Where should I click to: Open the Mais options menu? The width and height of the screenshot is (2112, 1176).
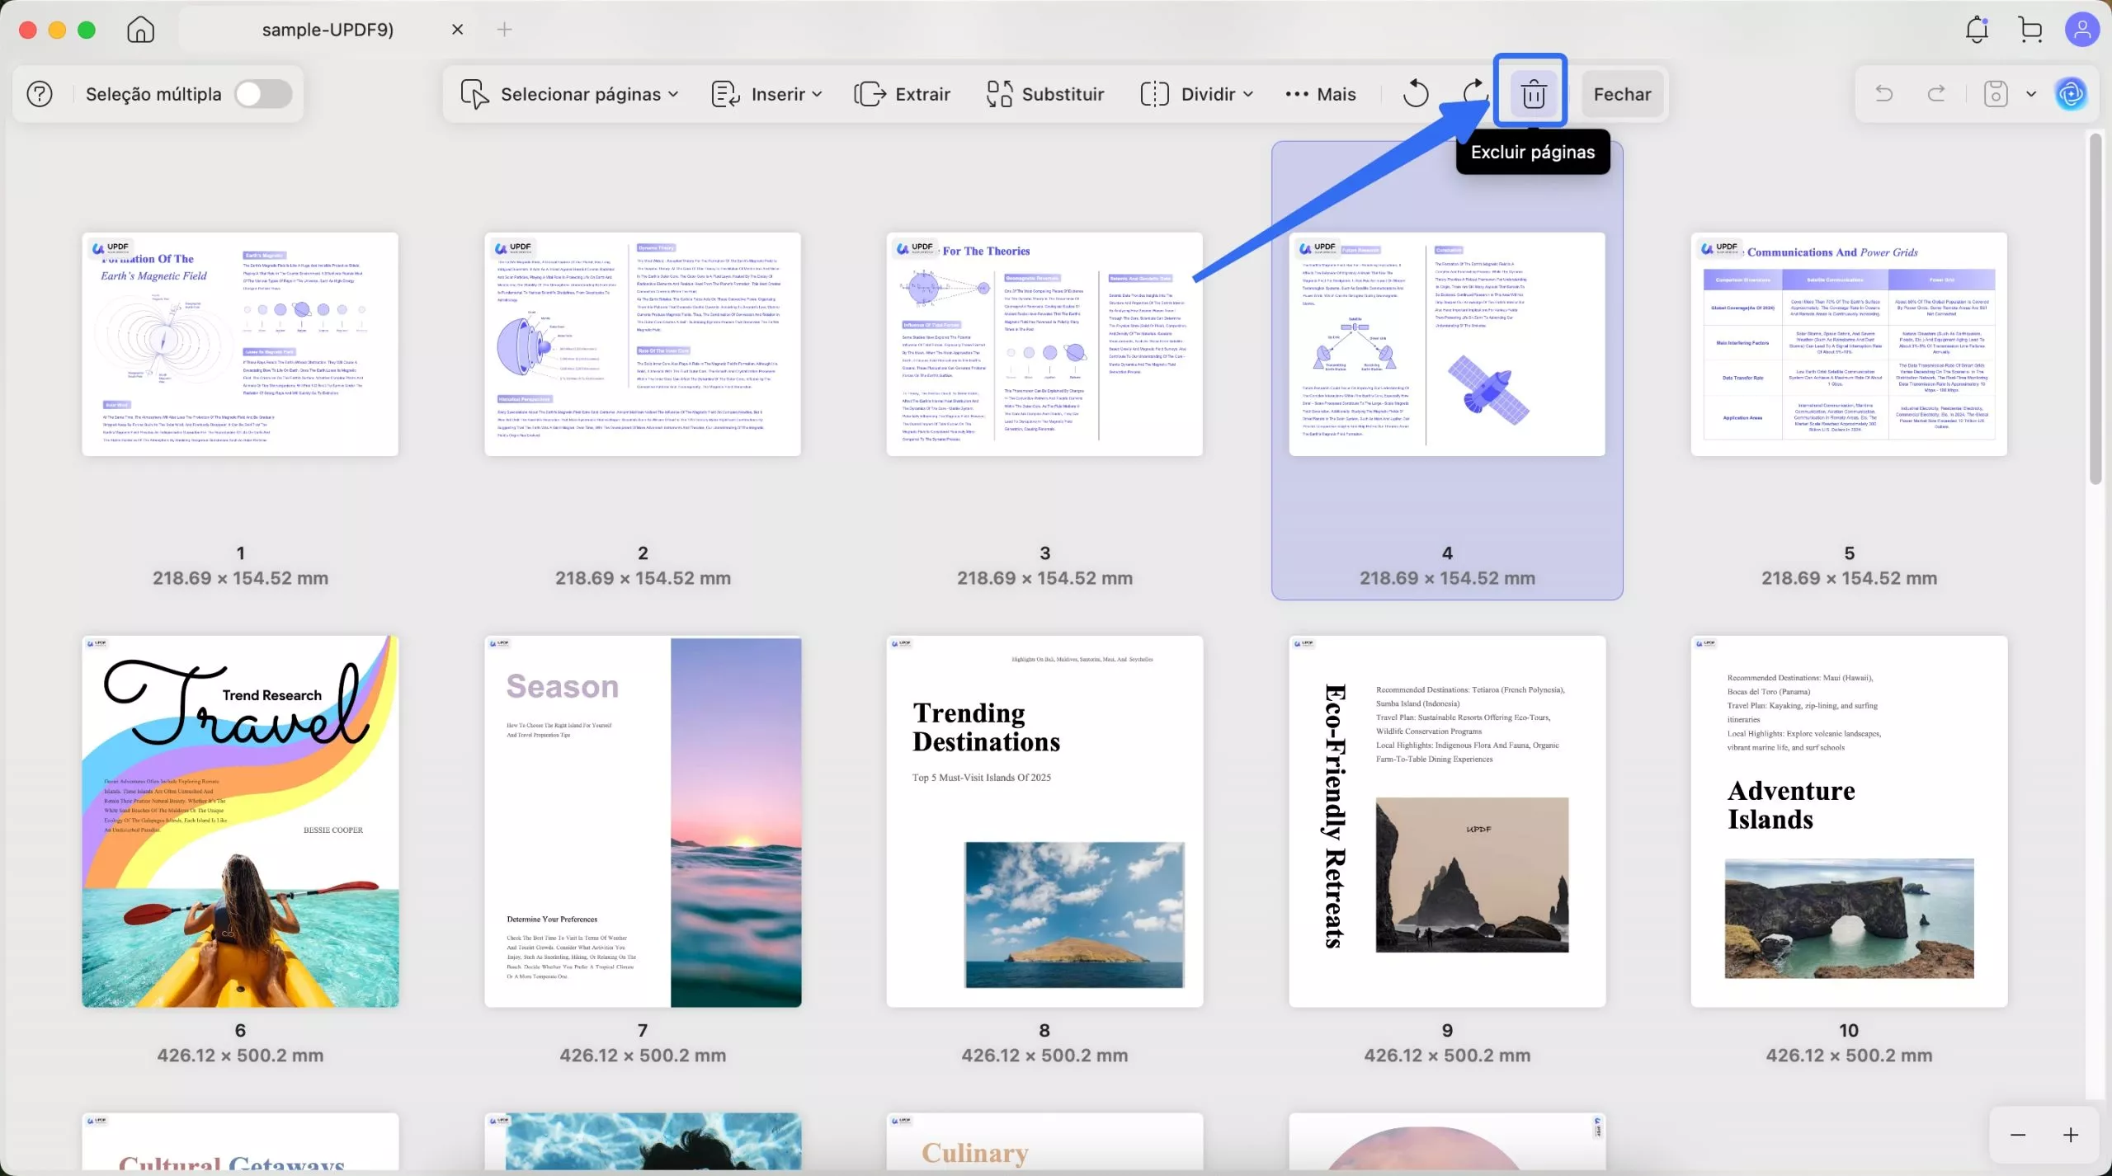(1320, 94)
